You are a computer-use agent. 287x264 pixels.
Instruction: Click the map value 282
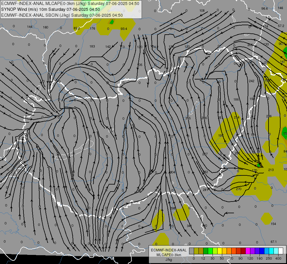tap(206, 172)
